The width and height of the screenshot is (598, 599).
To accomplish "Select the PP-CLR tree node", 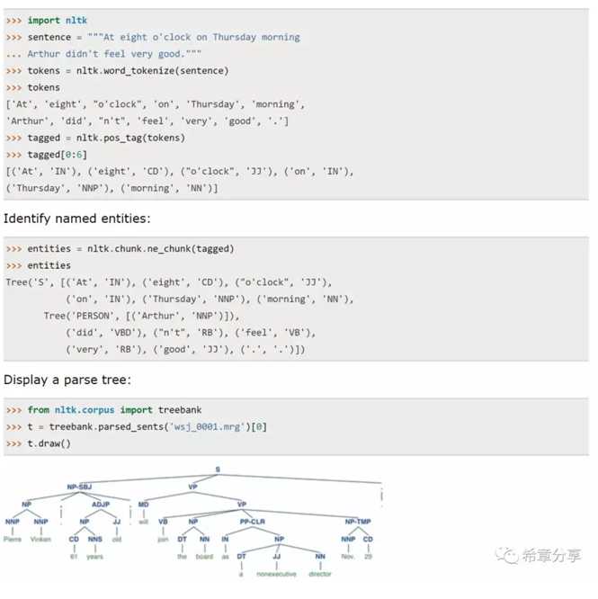I will (x=252, y=521).
